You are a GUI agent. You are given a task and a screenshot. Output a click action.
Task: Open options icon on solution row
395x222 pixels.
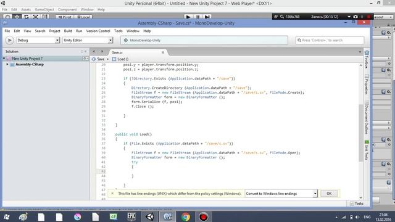[86, 59]
